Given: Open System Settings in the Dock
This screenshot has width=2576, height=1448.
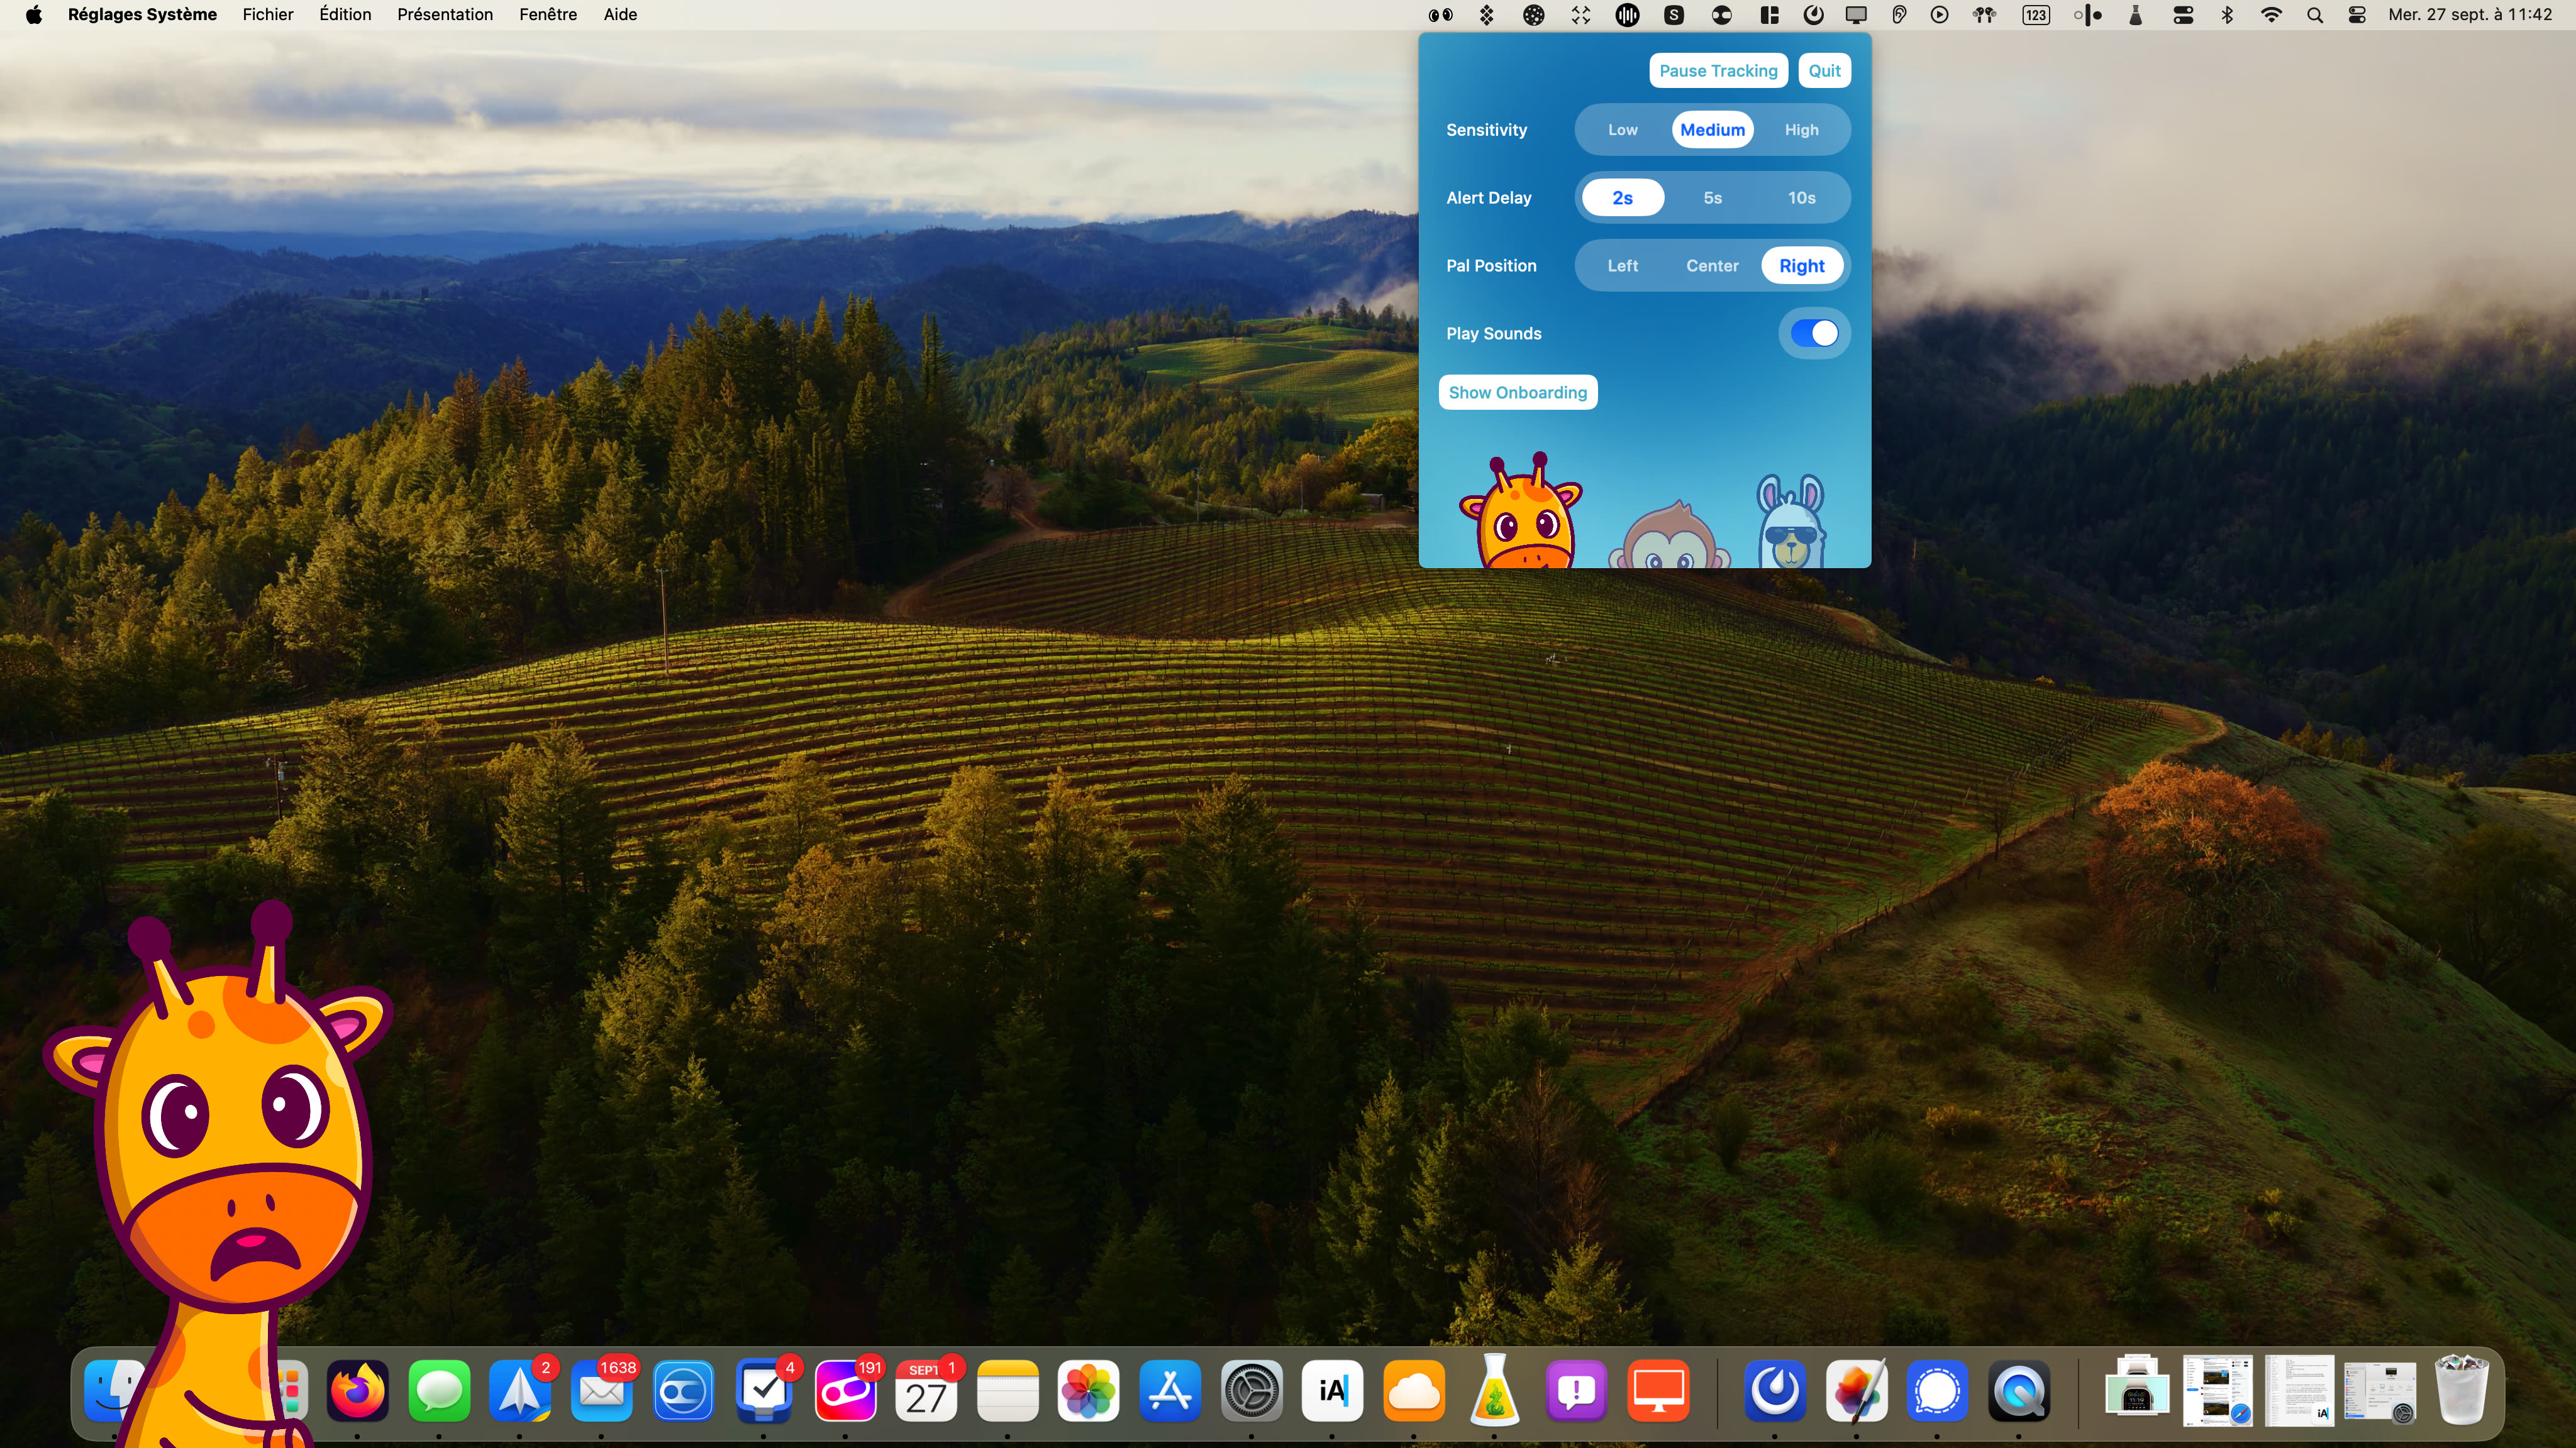Looking at the screenshot, I should coord(1251,1390).
